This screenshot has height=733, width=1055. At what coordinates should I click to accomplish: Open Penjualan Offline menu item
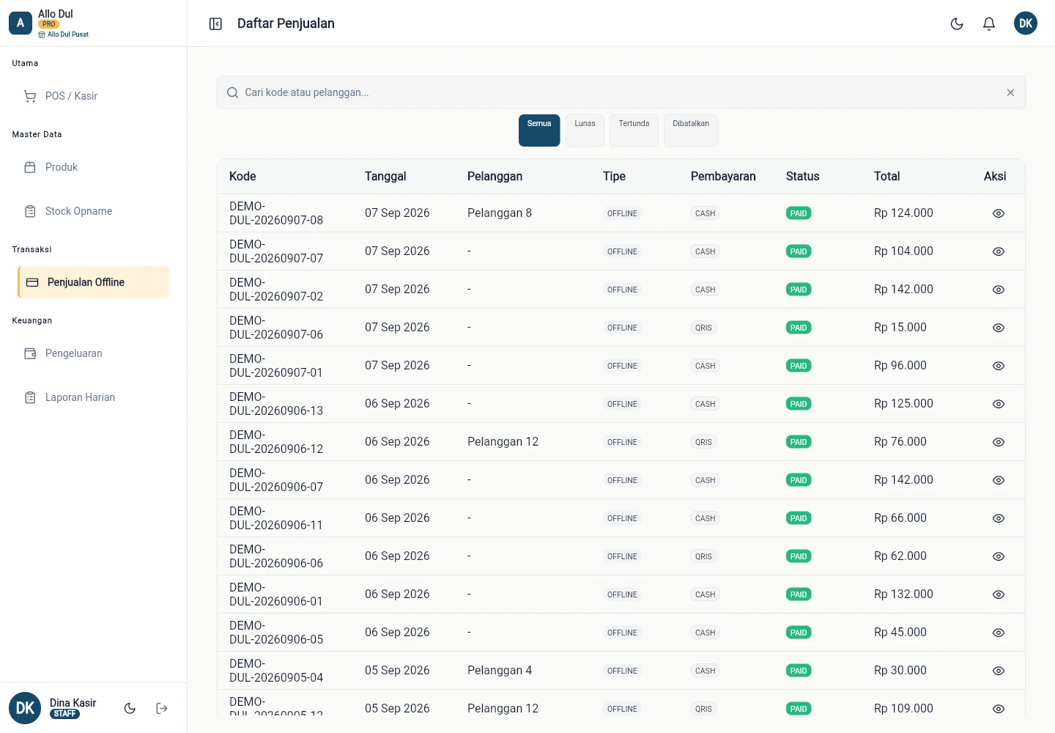[x=93, y=282]
